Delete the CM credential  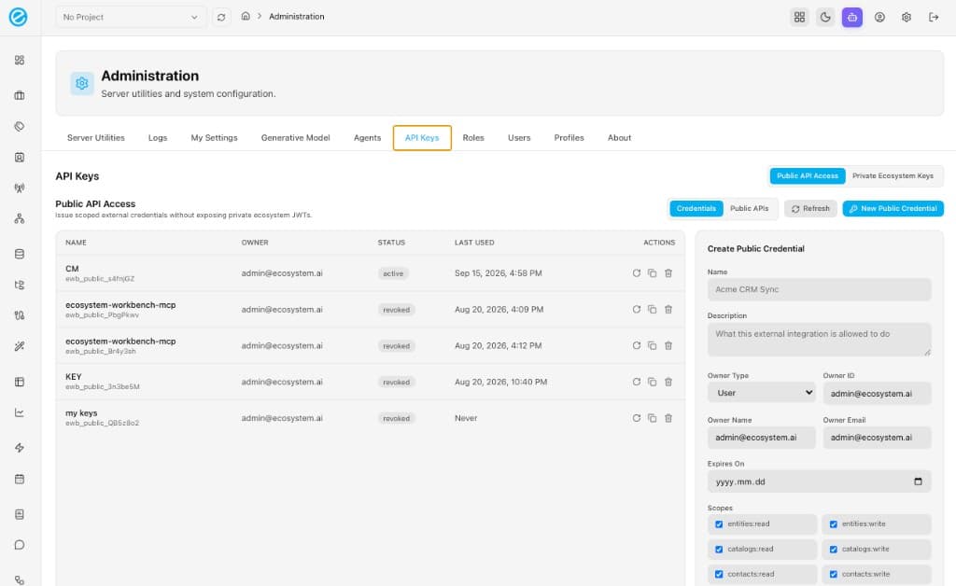coord(668,272)
